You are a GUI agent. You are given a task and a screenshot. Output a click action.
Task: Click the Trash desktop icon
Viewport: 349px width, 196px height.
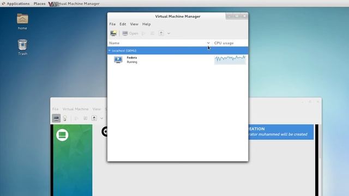[x=22, y=47]
